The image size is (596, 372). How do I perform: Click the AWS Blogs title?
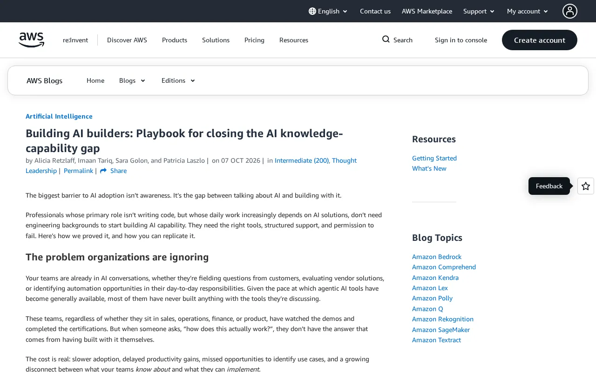coord(45,80)
